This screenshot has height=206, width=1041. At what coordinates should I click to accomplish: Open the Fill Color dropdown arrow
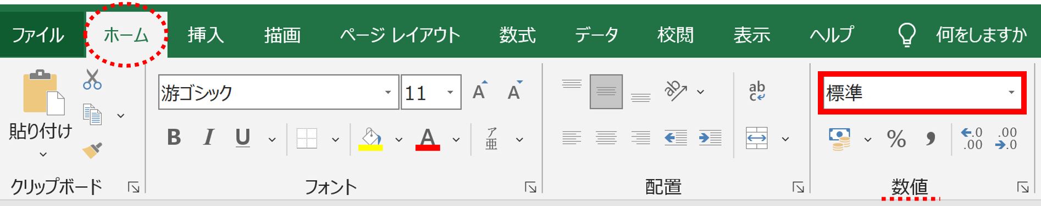click(399, 140)
